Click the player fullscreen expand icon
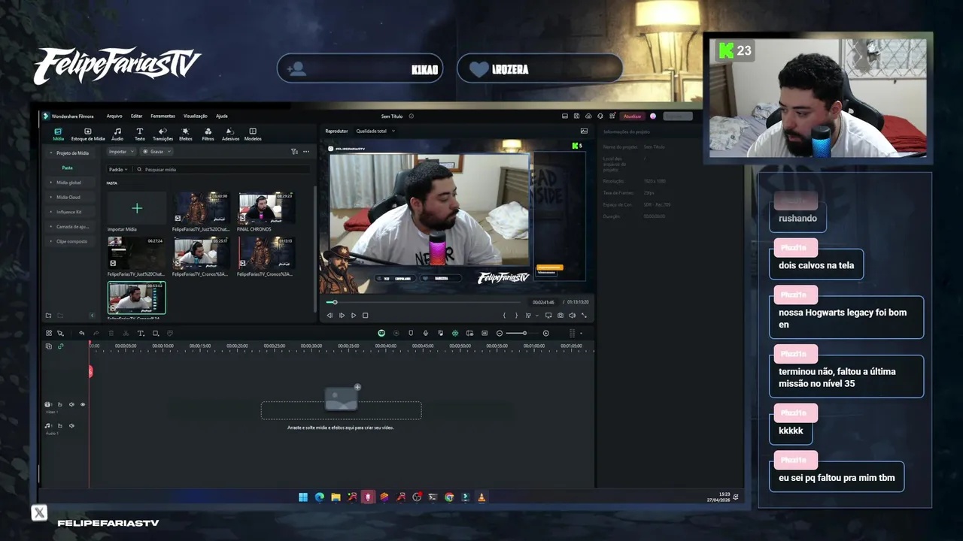 click(x=584, y=316)
